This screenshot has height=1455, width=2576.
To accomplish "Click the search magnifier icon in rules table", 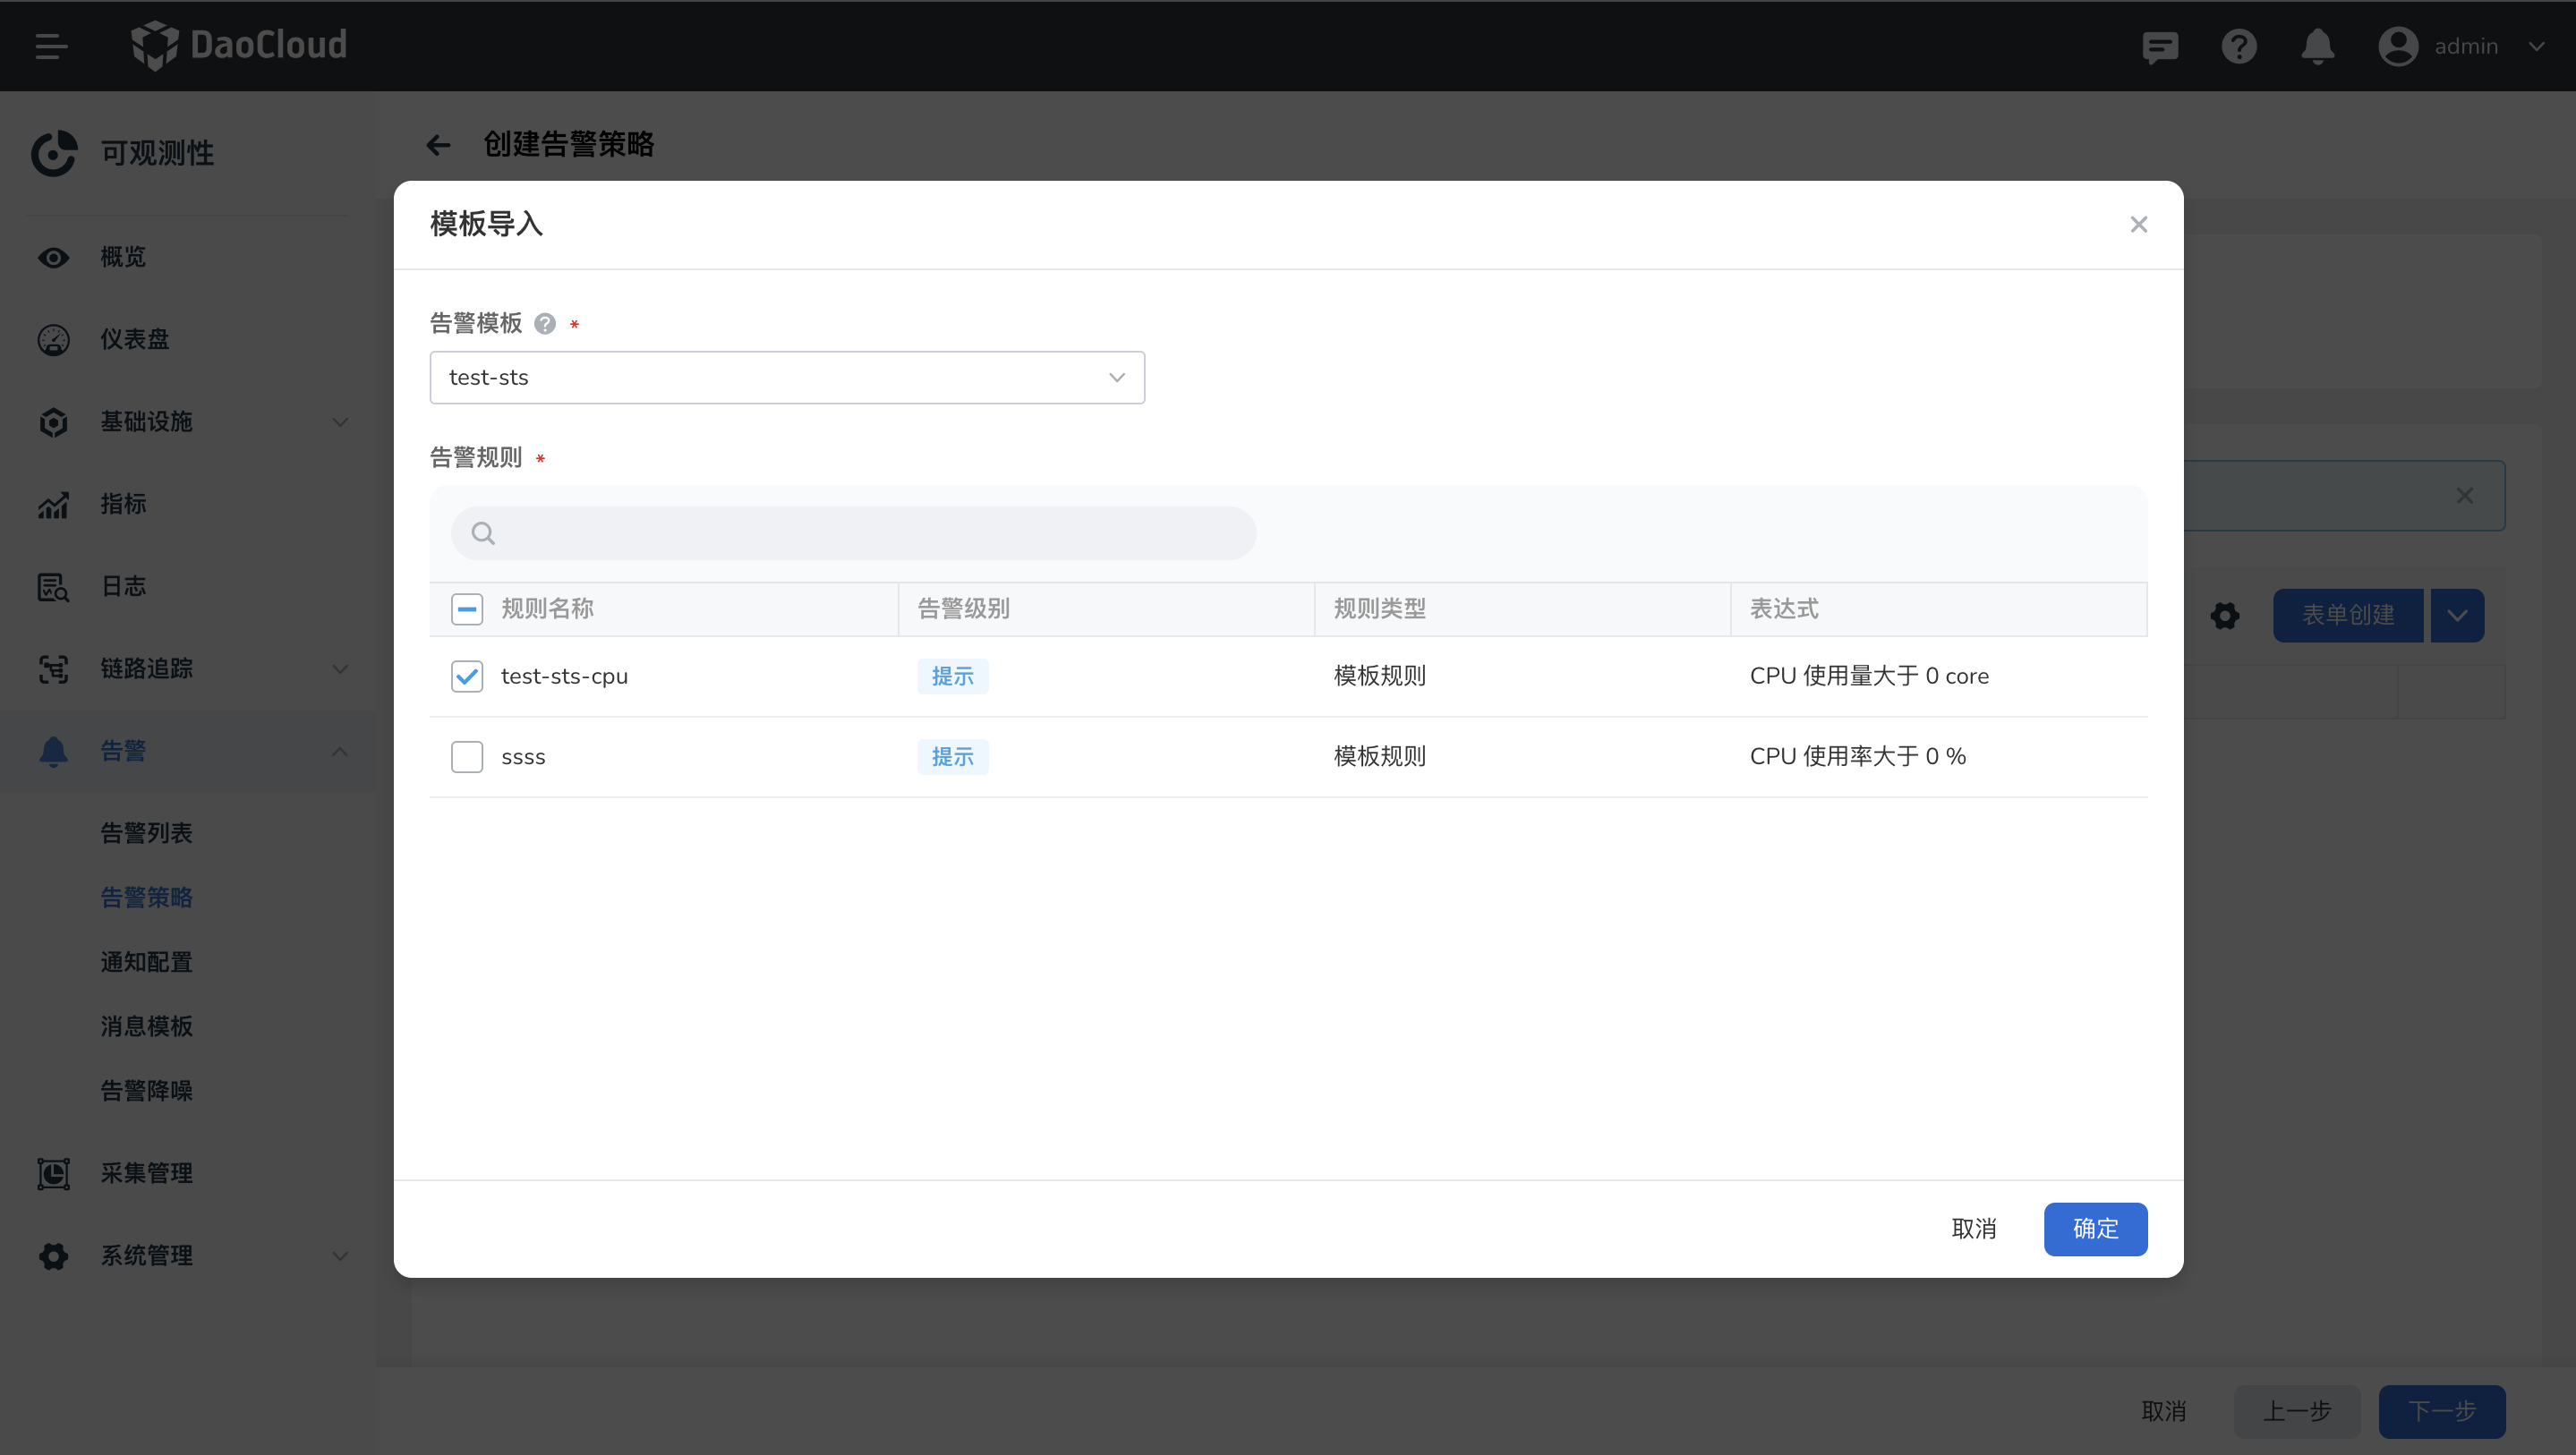I will pyautogui.click(x=483, y=533).
